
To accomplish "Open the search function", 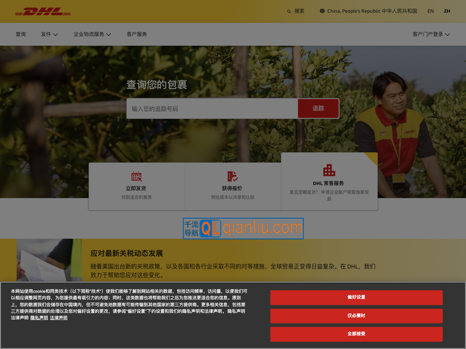I will tap(294, 10).
